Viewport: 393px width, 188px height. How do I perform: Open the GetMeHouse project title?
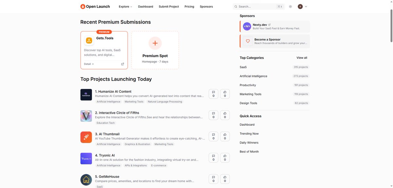tap(107, 177)
